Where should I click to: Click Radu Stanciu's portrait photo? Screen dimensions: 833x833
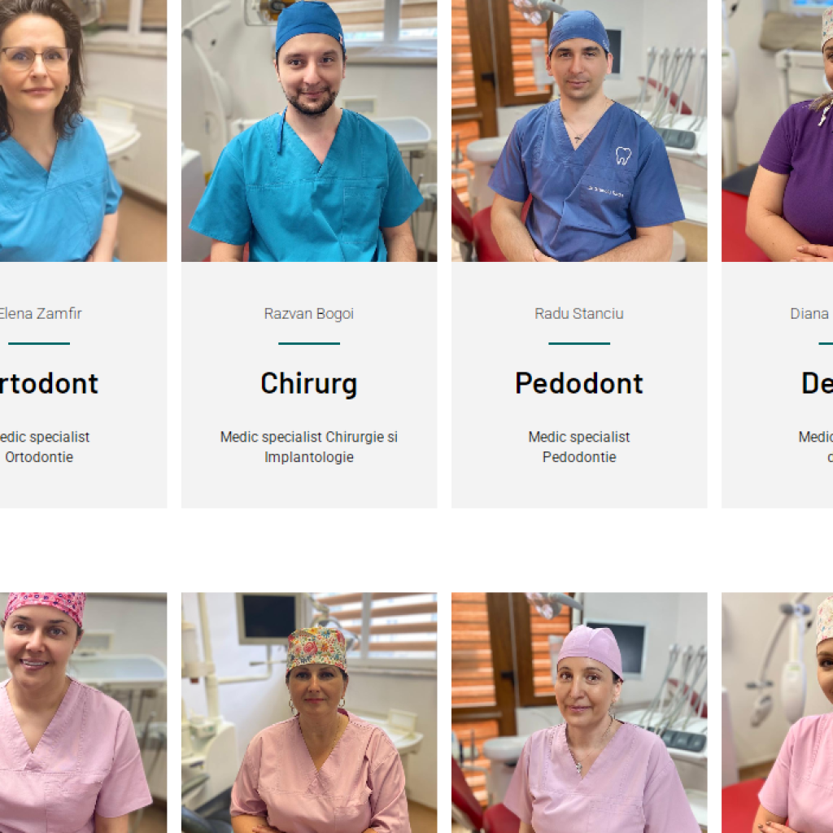(579, 131)
